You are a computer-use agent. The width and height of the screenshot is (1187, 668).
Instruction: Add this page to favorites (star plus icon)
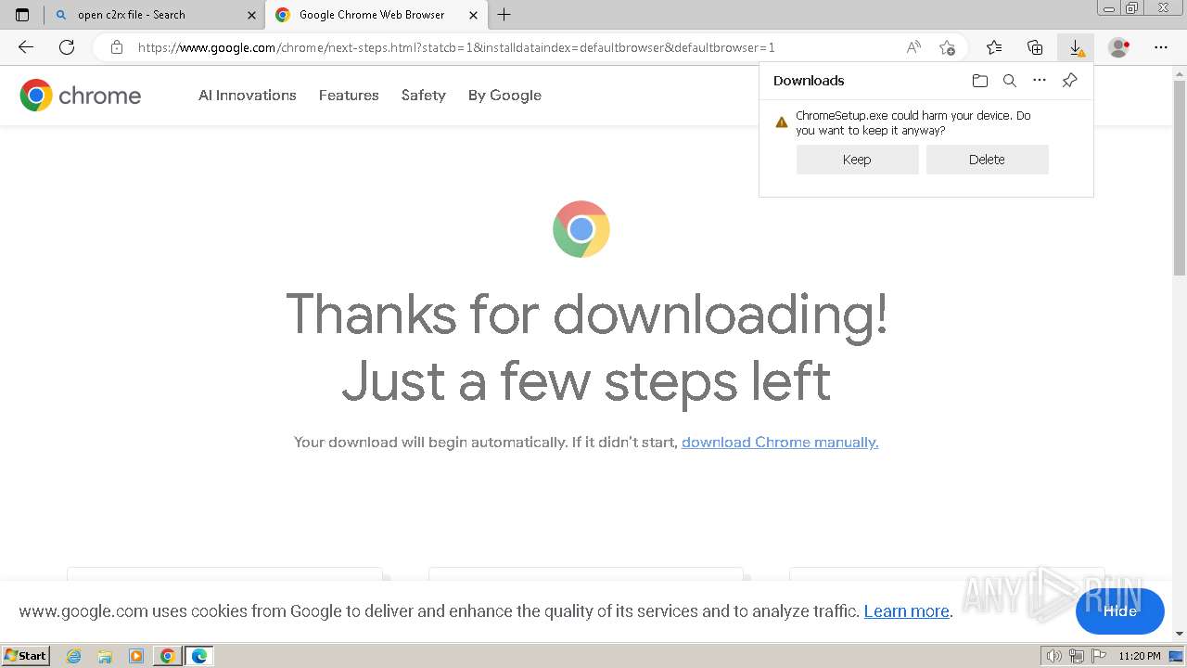947,47
